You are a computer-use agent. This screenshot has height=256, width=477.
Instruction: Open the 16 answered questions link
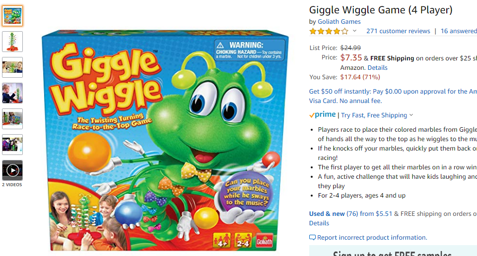pos(459,31)
